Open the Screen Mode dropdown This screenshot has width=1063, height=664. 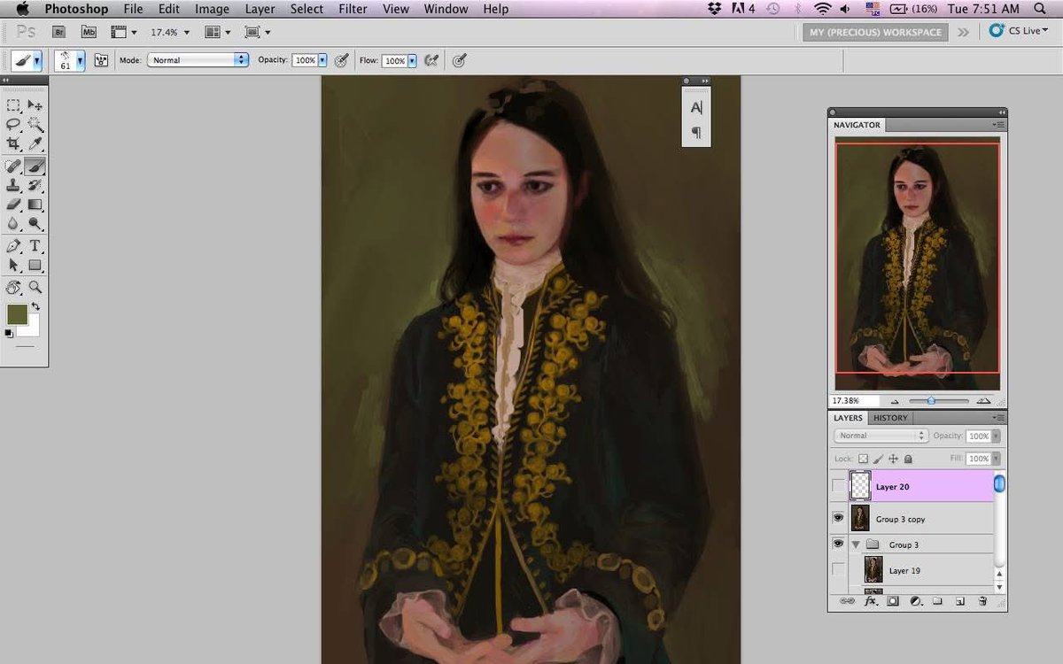pos(257,32)
